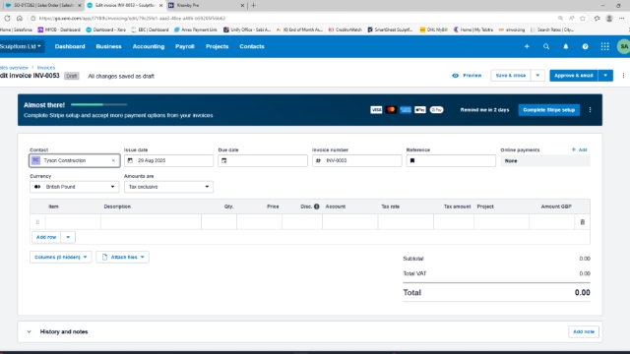Click the Due date field
The width and height of the screenshot is (630, 354).
[263, 160]
